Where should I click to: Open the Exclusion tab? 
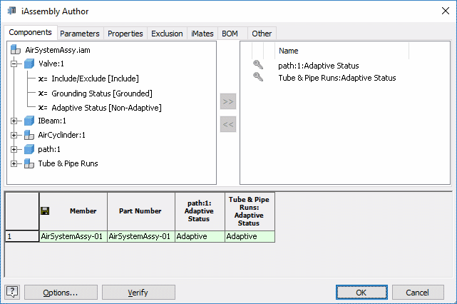[x=167, y=34]
